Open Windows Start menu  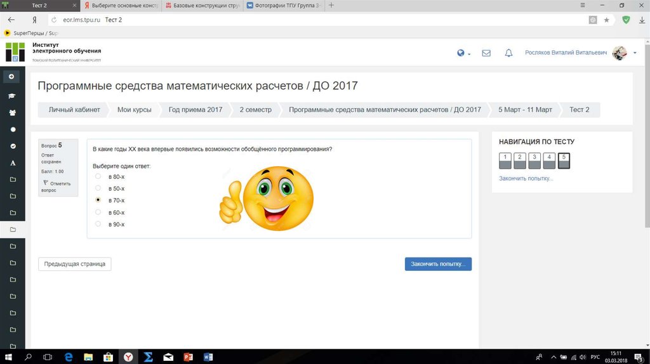coord(8,357)
